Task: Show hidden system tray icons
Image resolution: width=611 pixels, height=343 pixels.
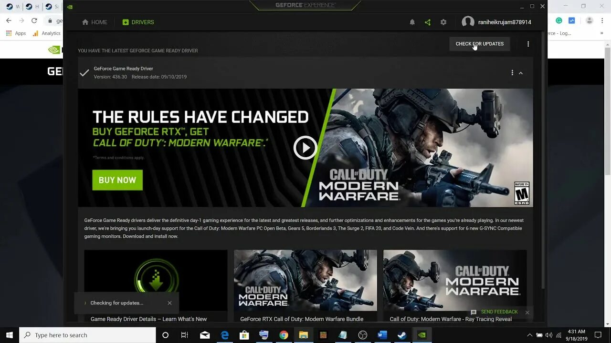Action: tap(529, 335)
